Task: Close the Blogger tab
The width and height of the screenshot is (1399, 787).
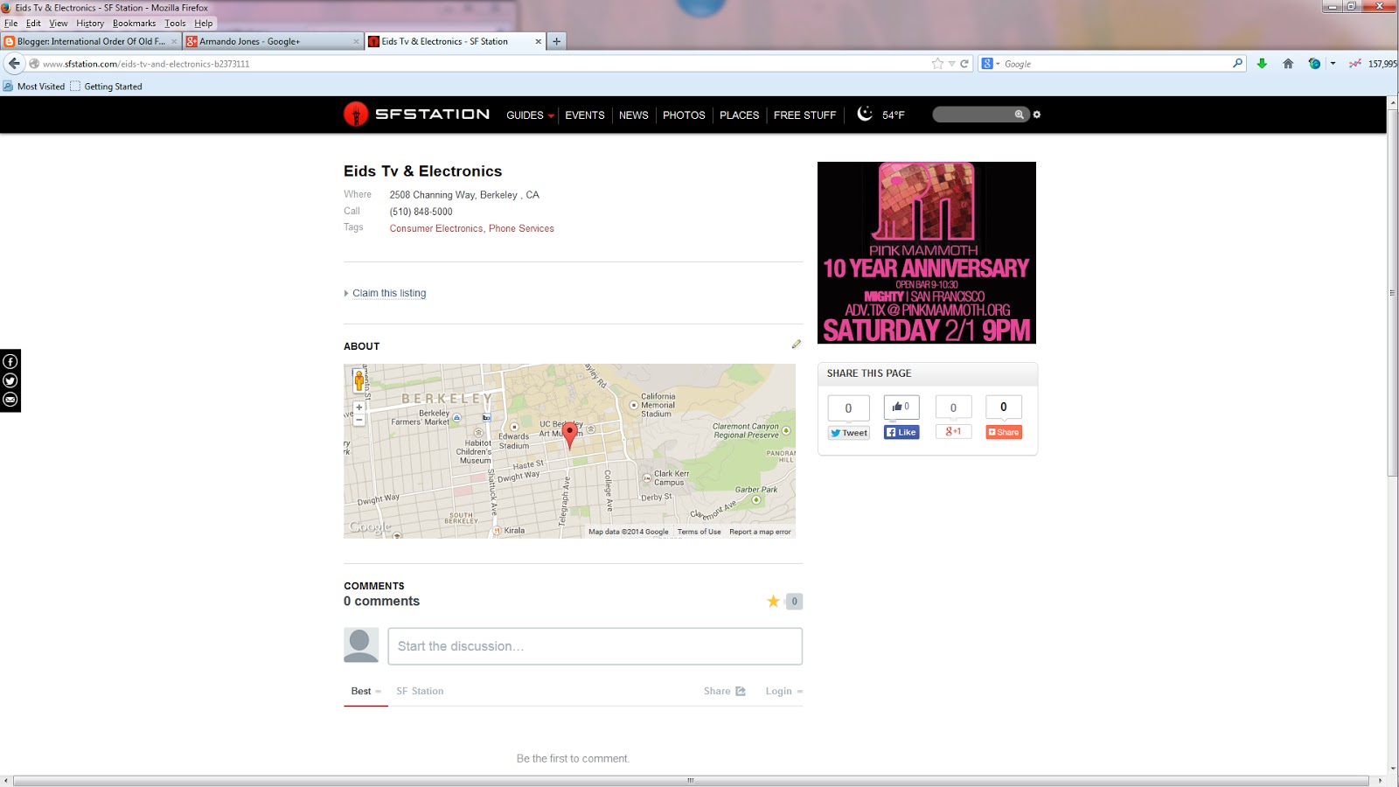Action: pos(174,41)
